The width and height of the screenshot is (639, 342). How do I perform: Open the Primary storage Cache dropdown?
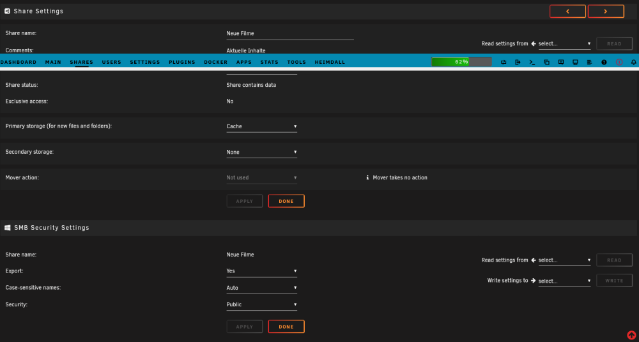261,126
